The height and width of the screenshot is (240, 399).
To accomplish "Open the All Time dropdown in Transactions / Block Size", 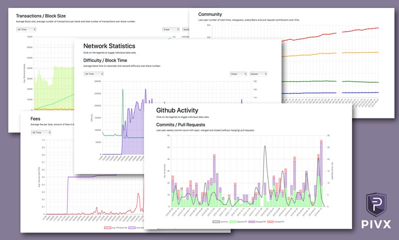I will pyautogui.click(x=26, y=29).
